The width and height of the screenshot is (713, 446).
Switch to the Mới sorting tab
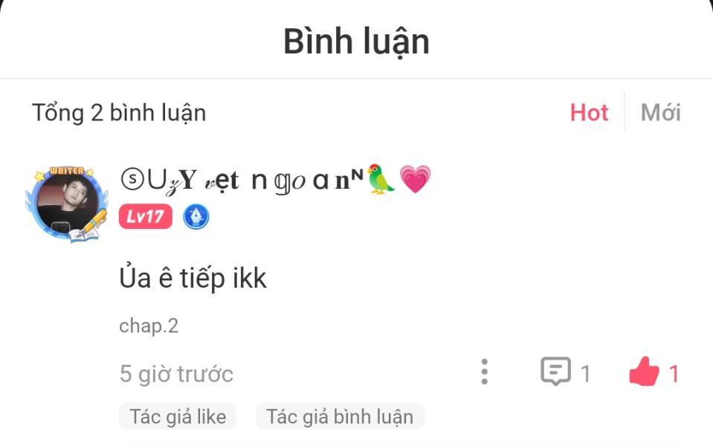[x=660, y=112]
